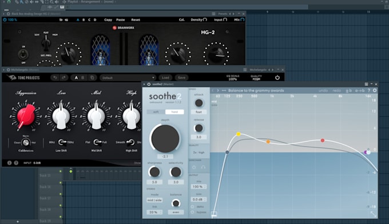Select the red EQ band node in soothe2
Image resolution: width=389 pixels, height=224 pixels.
[x=323, y=141]
